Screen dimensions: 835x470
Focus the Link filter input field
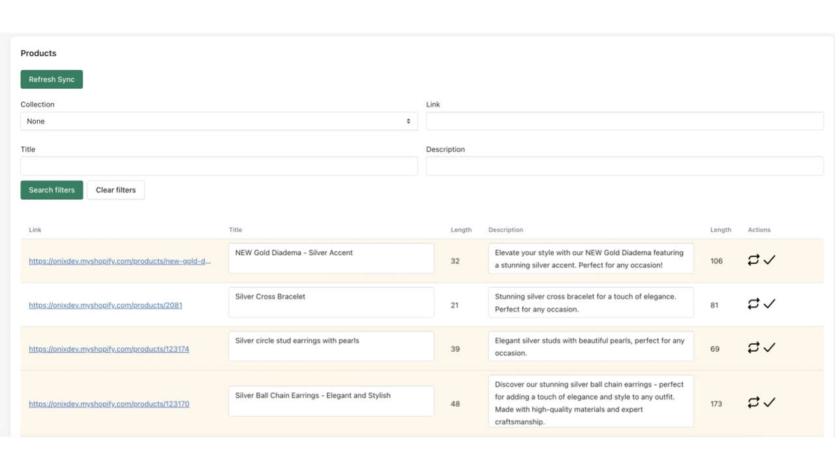[x=625, y=121]
